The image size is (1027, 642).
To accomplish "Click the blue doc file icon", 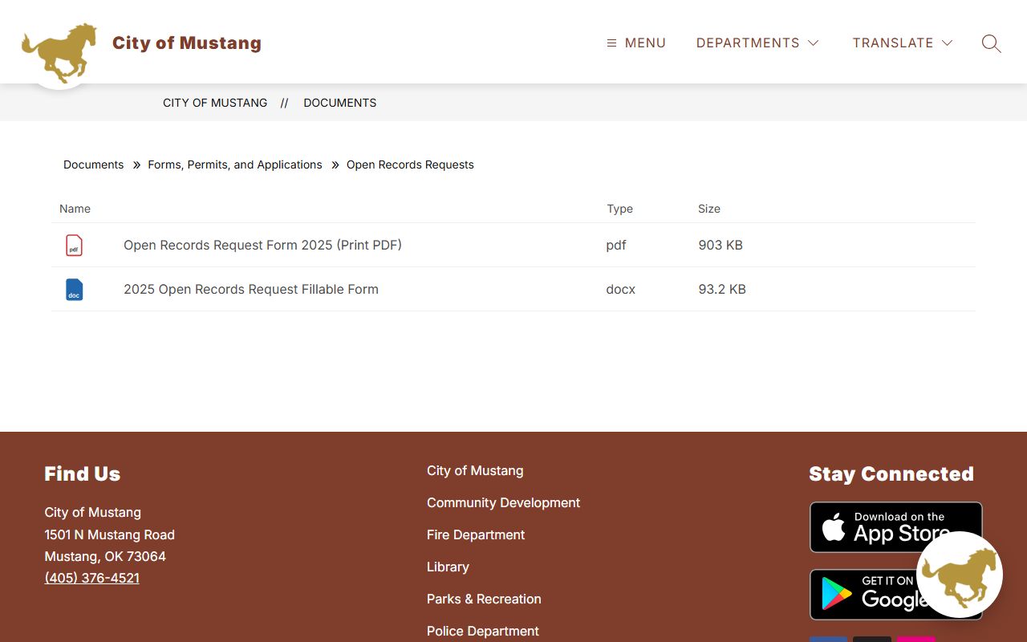I will click(74, 289).
